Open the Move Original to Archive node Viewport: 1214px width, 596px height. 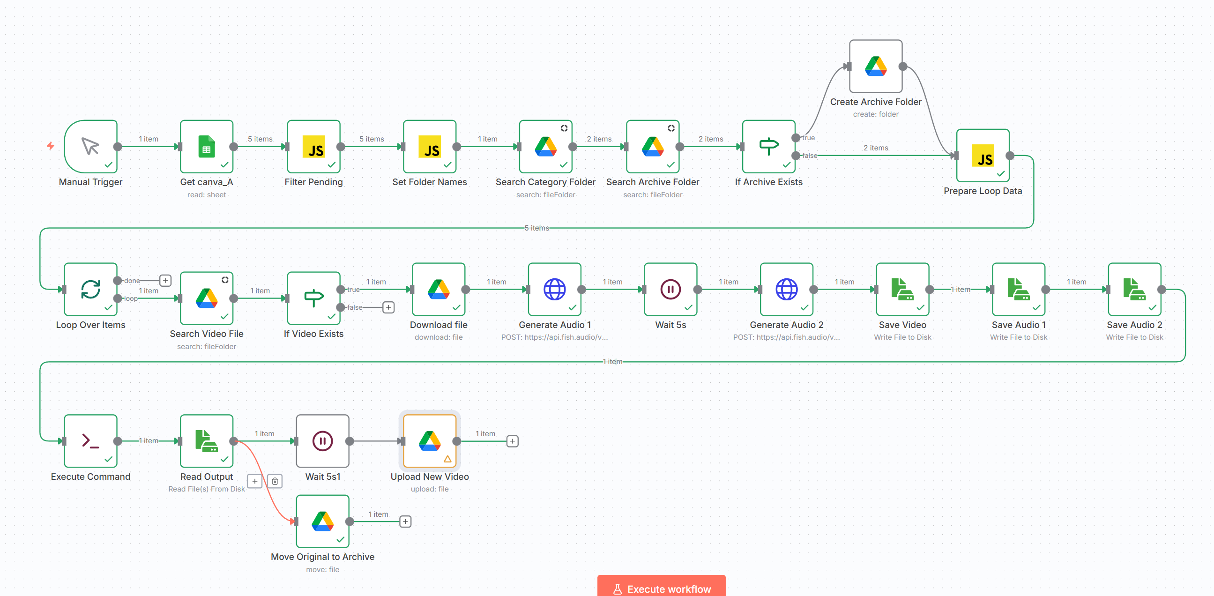pos(322,521)
